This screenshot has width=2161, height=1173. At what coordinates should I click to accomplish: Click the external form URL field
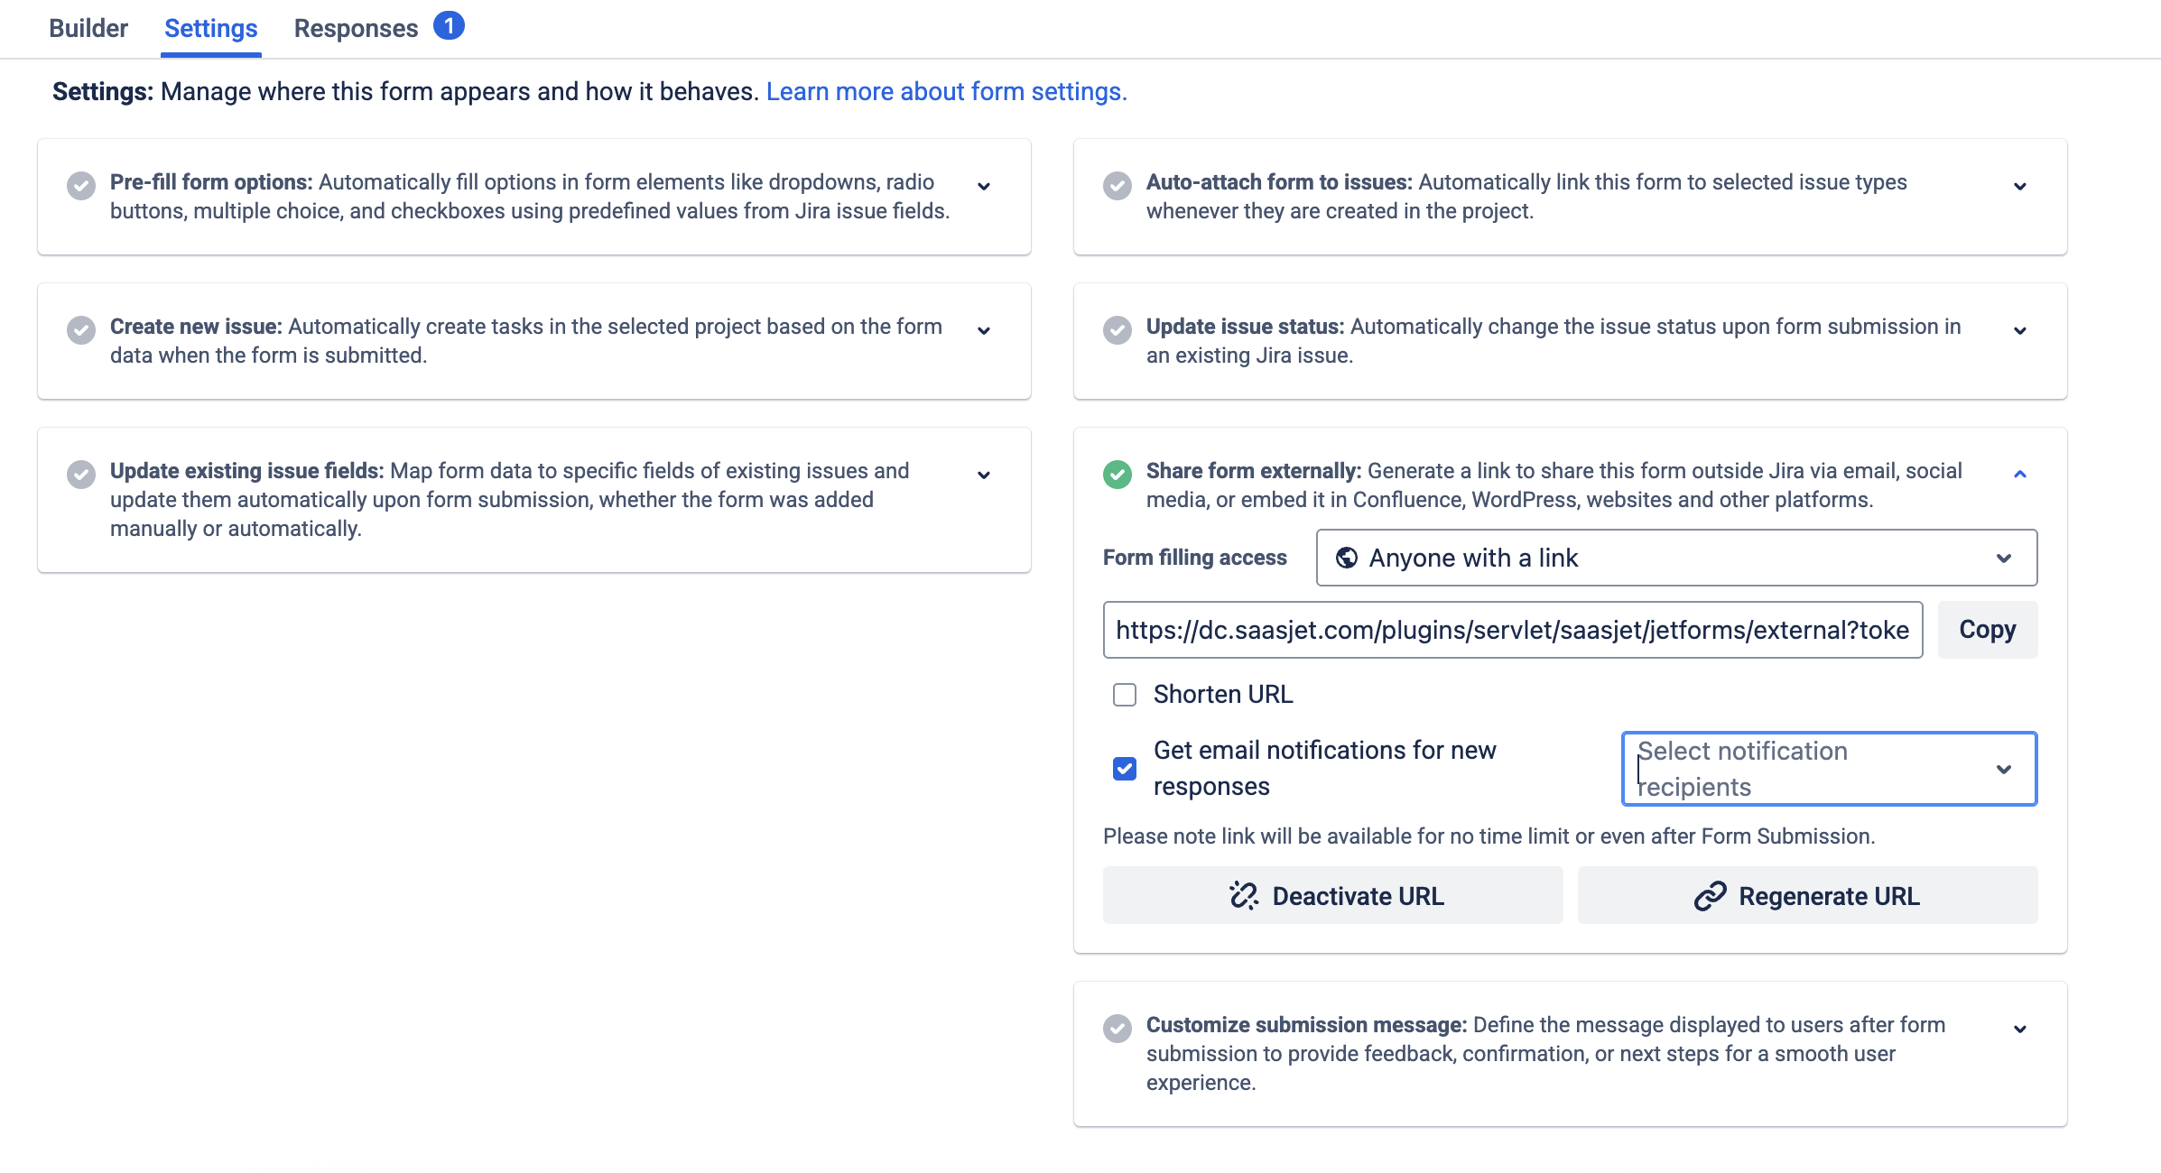(x=1513, y=630)
